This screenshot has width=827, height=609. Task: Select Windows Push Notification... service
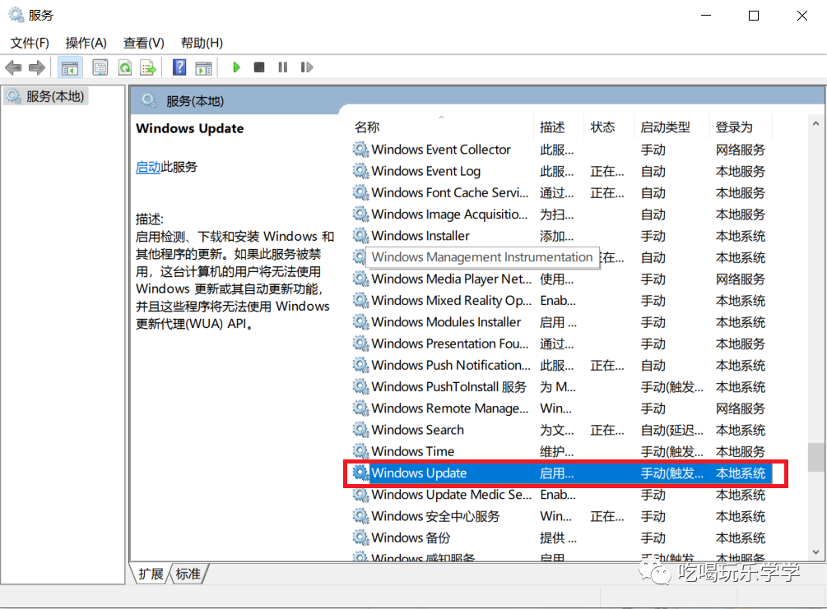450,365
